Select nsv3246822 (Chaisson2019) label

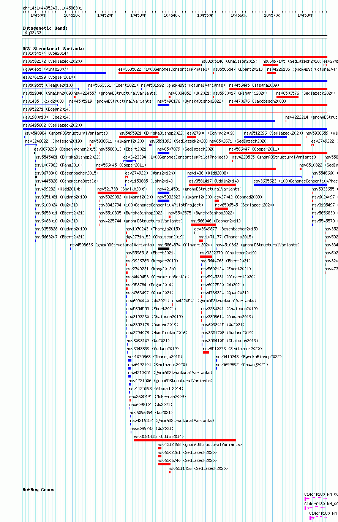click(54, 141)
